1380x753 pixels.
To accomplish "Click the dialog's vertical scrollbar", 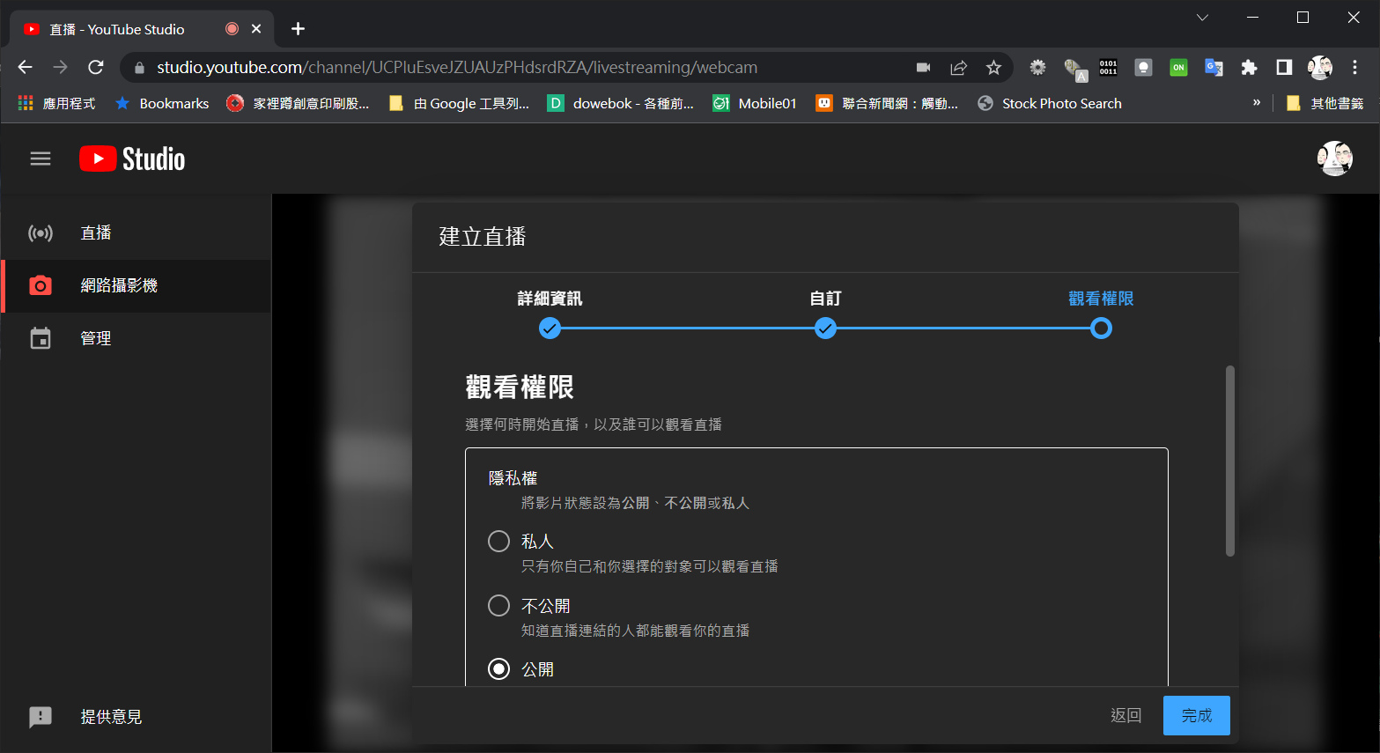I will point(1230,458).
